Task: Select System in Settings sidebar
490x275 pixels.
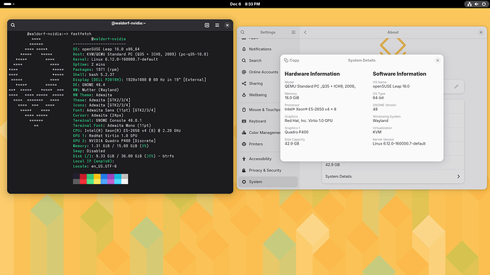Action: pyautogui.click(x=268, y=181)
